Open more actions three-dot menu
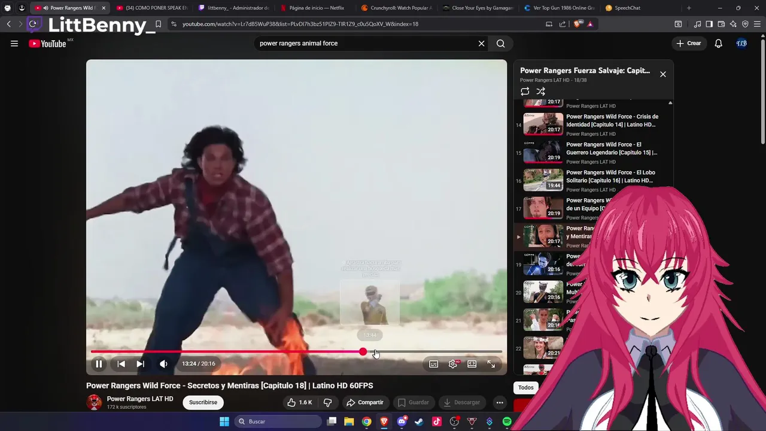This screenshot has height=431, width=766. pos(500,402)
